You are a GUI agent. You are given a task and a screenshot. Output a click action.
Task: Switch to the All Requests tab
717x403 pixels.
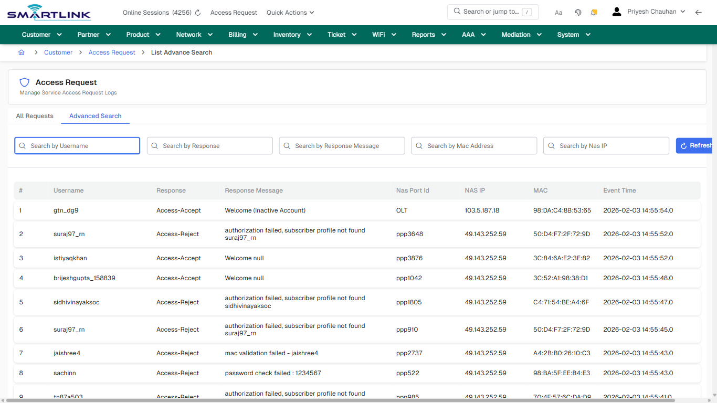pos(34,115)
